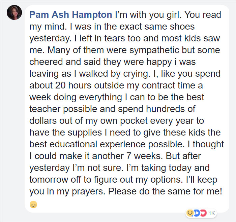Viewport: 236px width, 222px height.
Task: Click the phrase "I'm with you girl"
Action: coord(148,15)
